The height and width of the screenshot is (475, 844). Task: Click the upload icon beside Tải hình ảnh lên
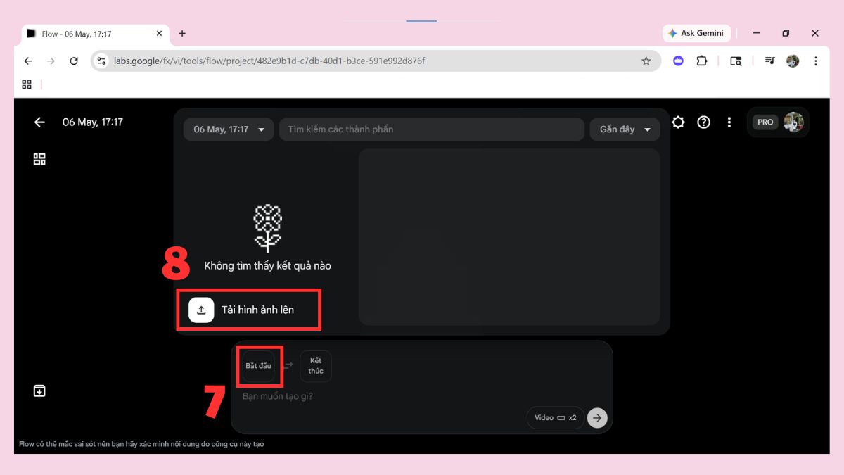(201, 310)
